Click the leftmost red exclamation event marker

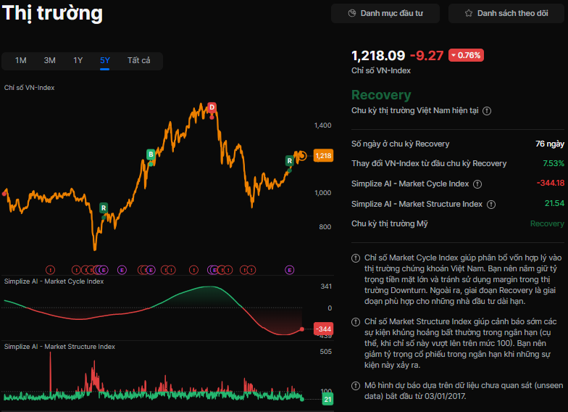click(51, 270)
